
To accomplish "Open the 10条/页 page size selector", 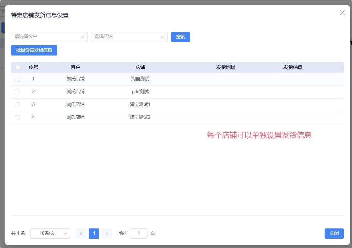I will coord(50,233).
